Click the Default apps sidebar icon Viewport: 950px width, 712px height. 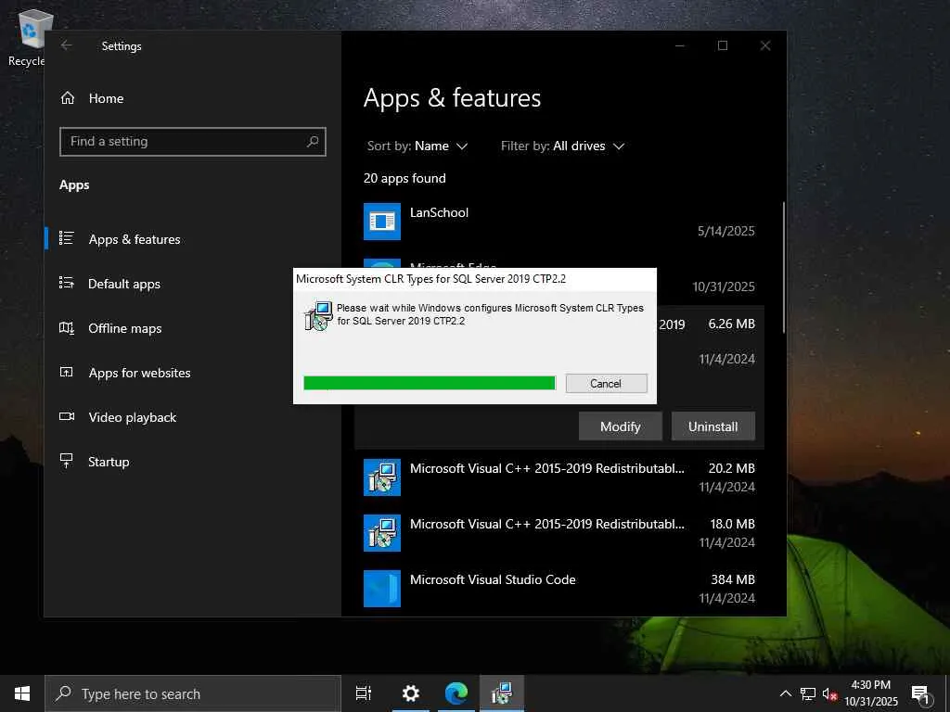67,283
